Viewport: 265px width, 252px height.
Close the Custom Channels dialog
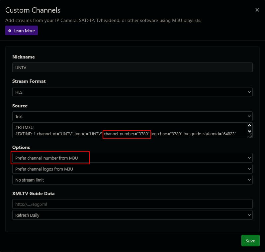[x=257, y=10]
